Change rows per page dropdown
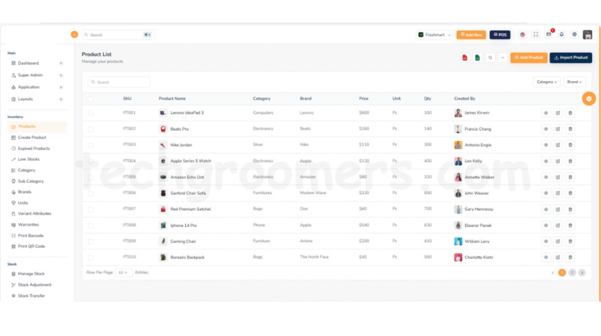The width and height of the screenshot is (601, 336). [x=123, y=273]
